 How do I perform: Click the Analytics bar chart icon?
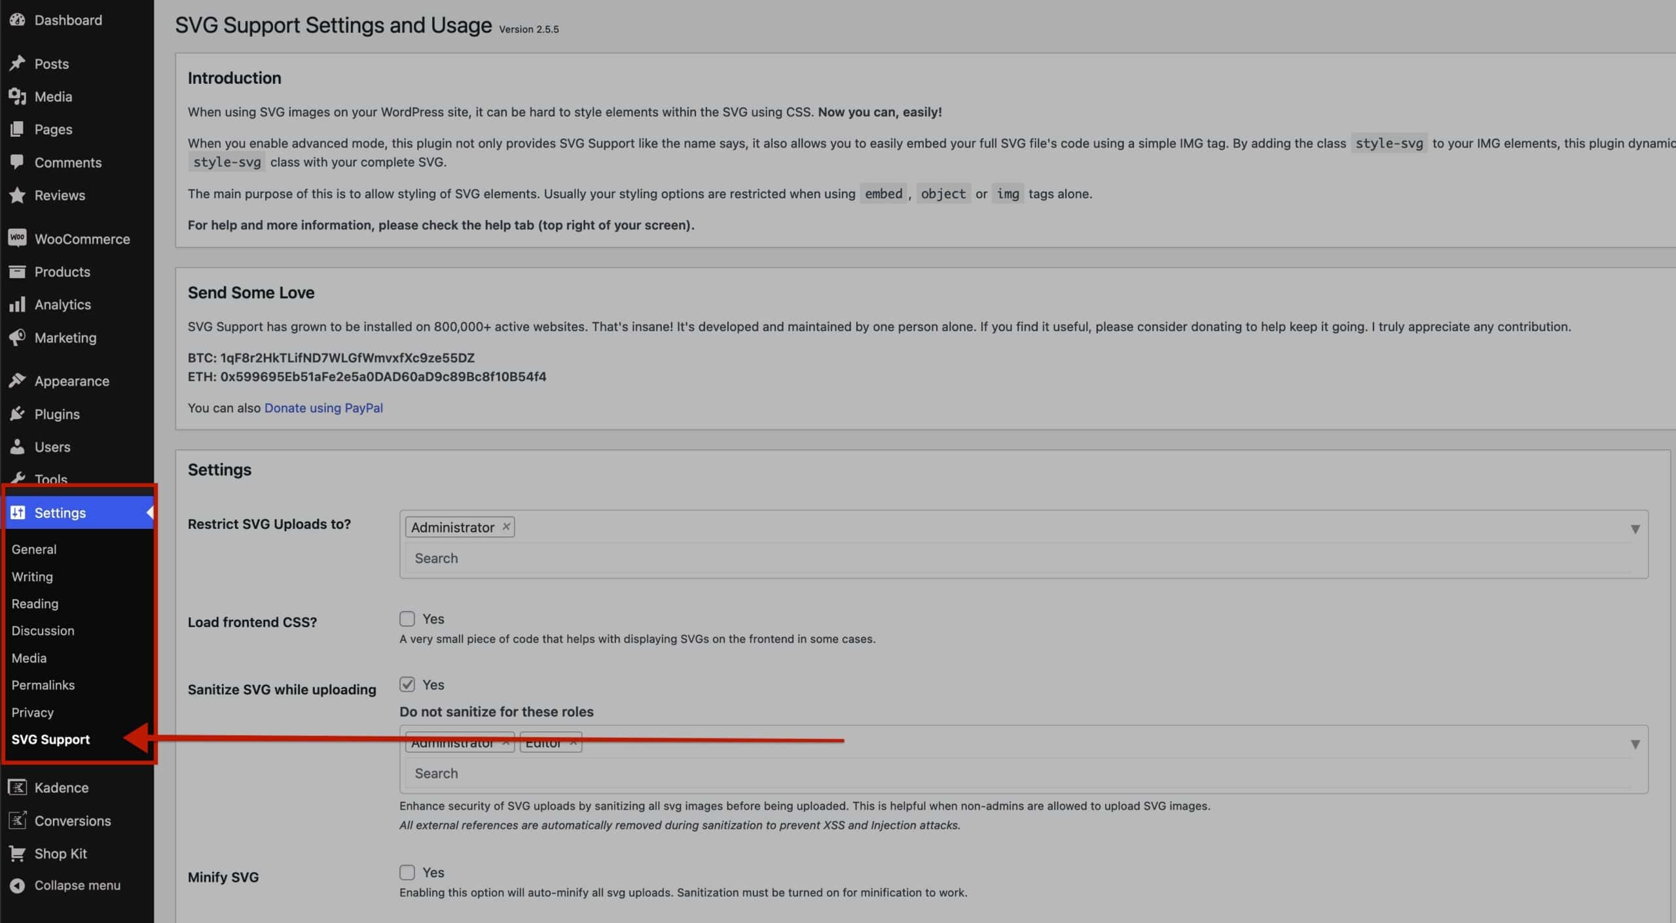18,304
